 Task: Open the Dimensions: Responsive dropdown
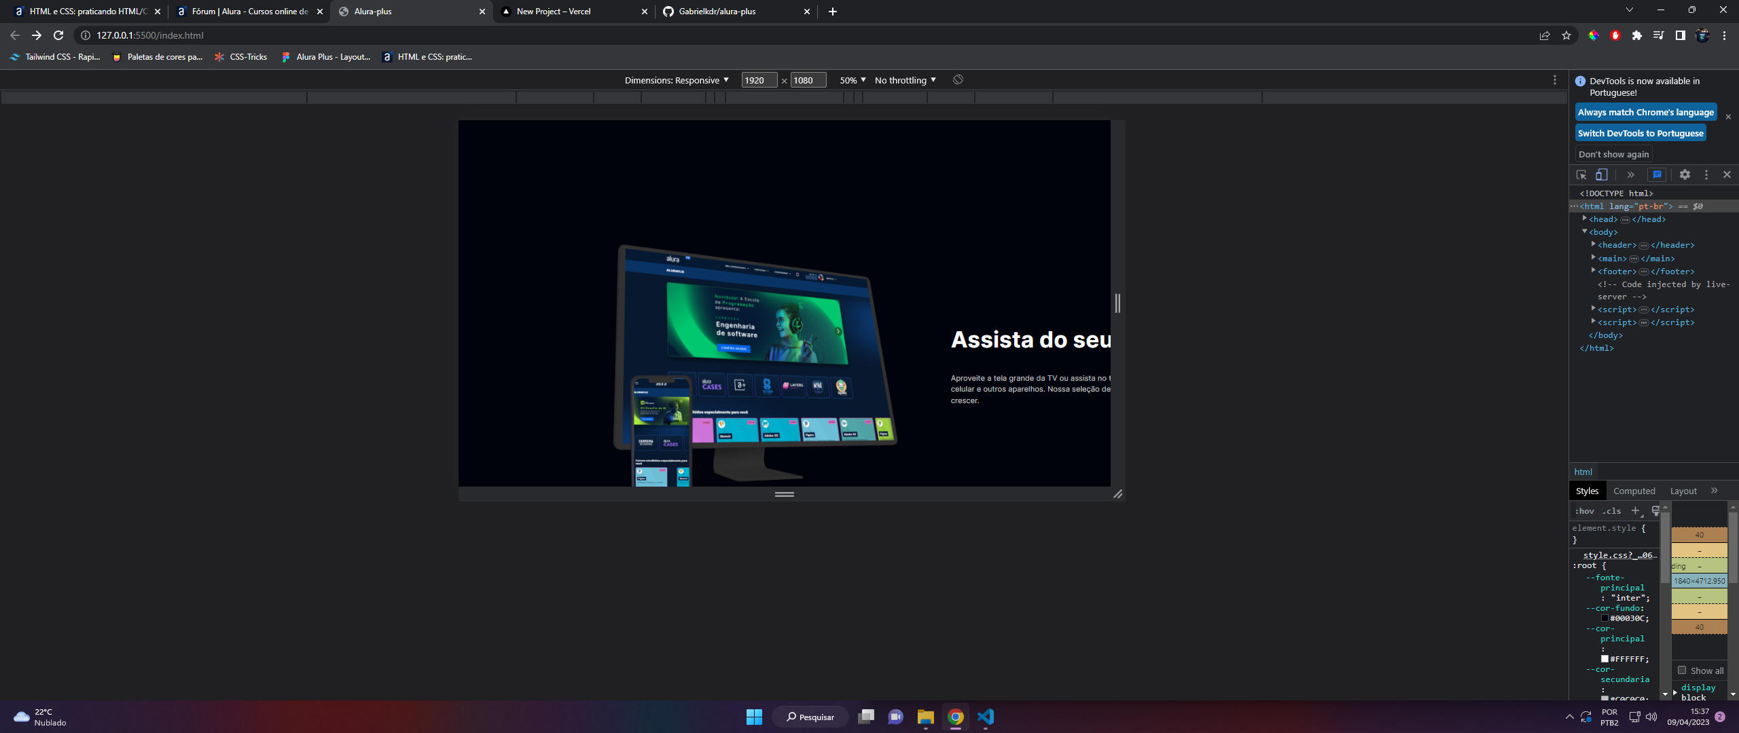[677, 80]
